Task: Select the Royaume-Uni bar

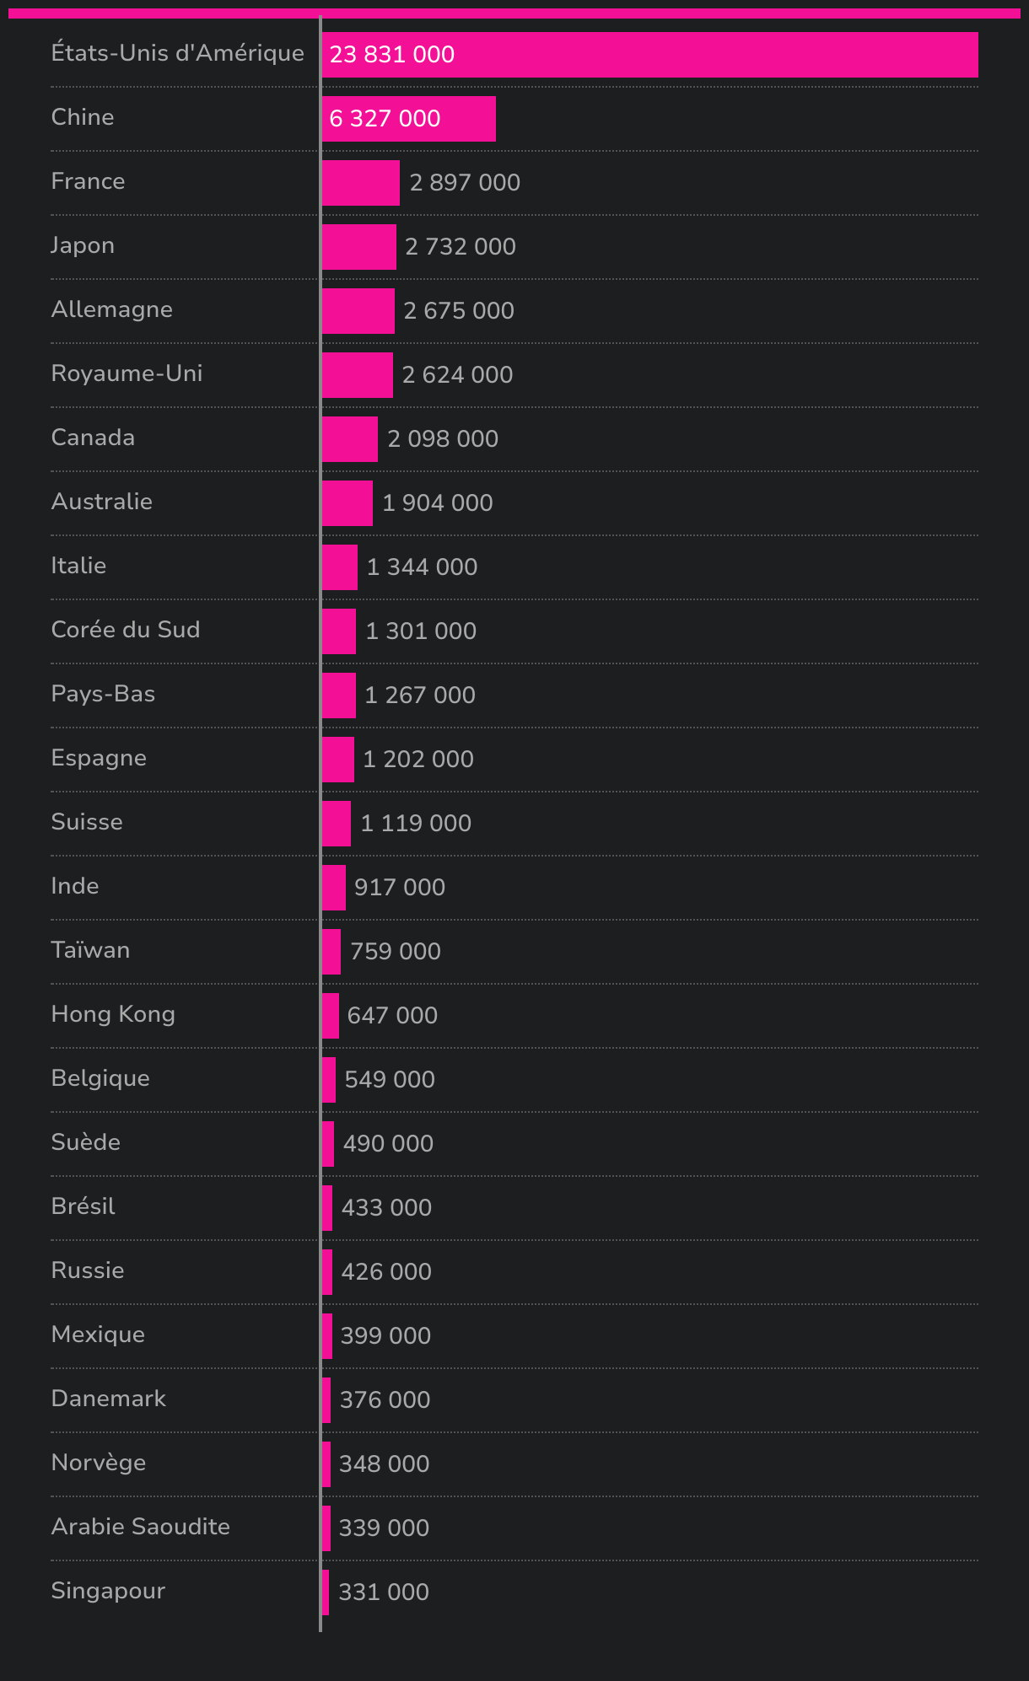Action: (357, 375)
